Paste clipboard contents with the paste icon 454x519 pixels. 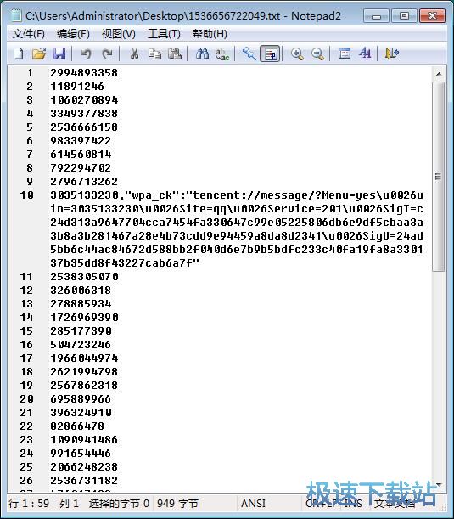[175, 54]
